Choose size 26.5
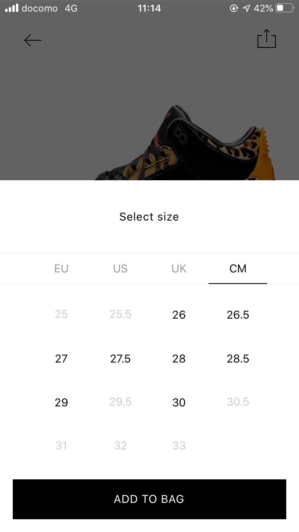The image size is (299, 532). point(238,315)
